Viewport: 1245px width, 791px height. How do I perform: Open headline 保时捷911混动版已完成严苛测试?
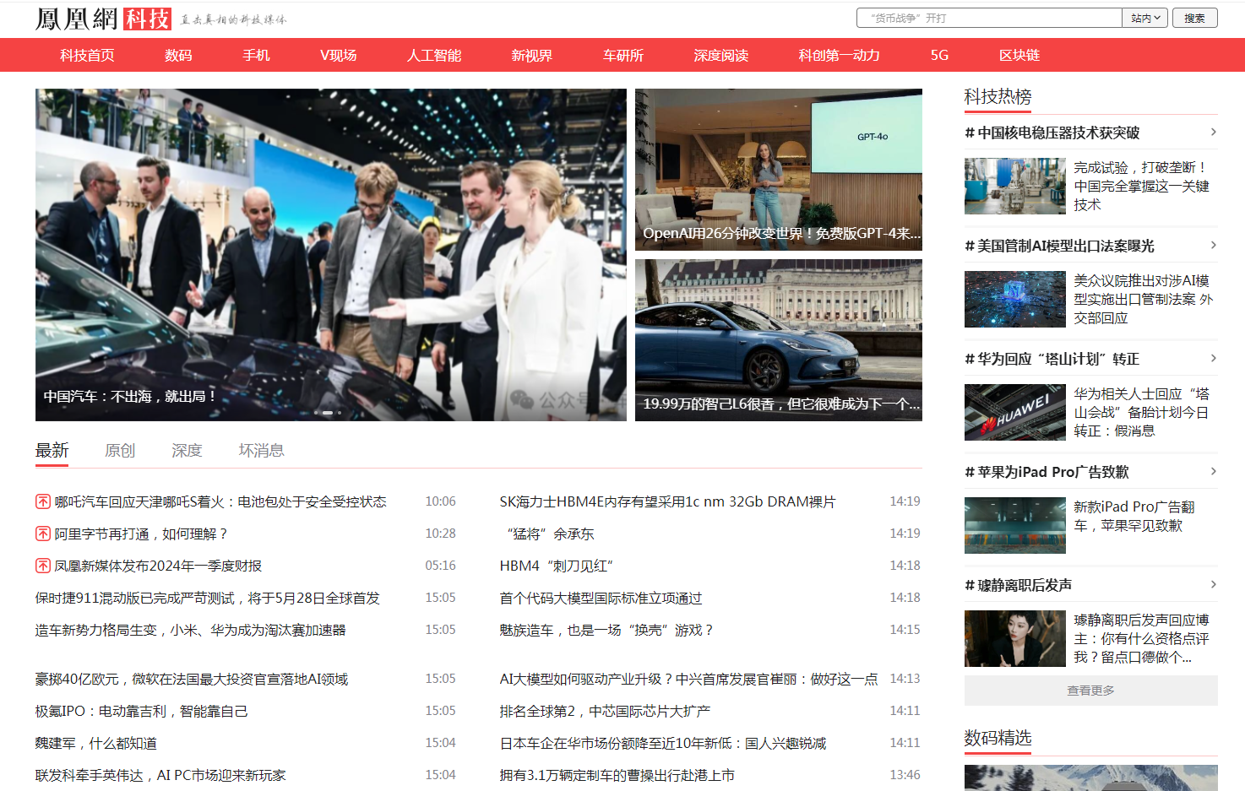(208, 598)
